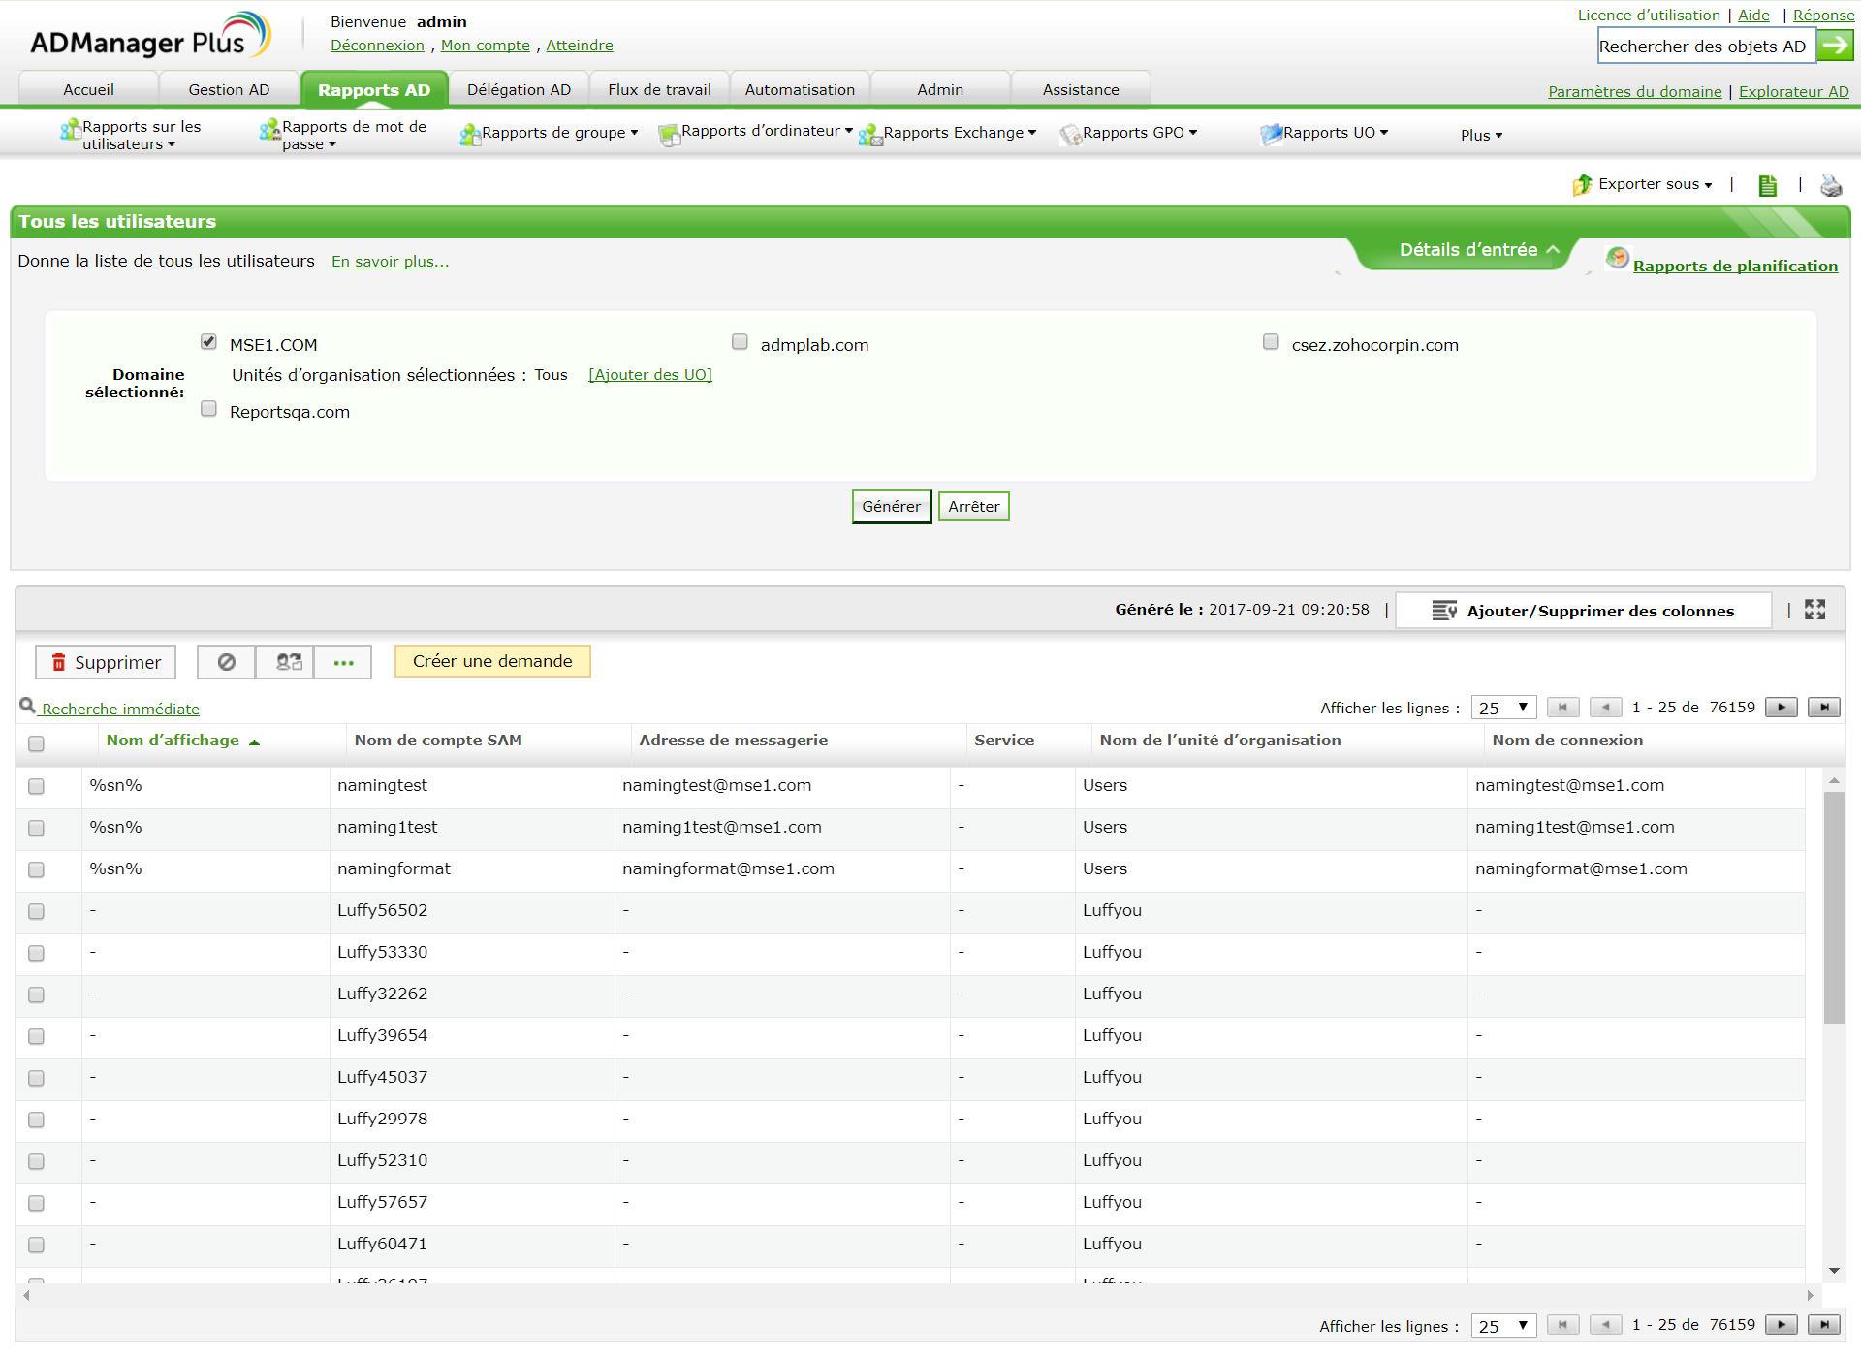This screenshot has width=1861, height=1357.
Task: Open the three-dots more actions button
Action: (x=343, y=662)
